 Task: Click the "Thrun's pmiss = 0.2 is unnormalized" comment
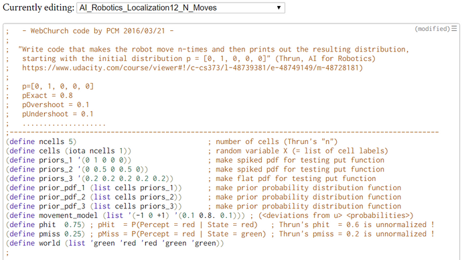[x=356, y=234]
